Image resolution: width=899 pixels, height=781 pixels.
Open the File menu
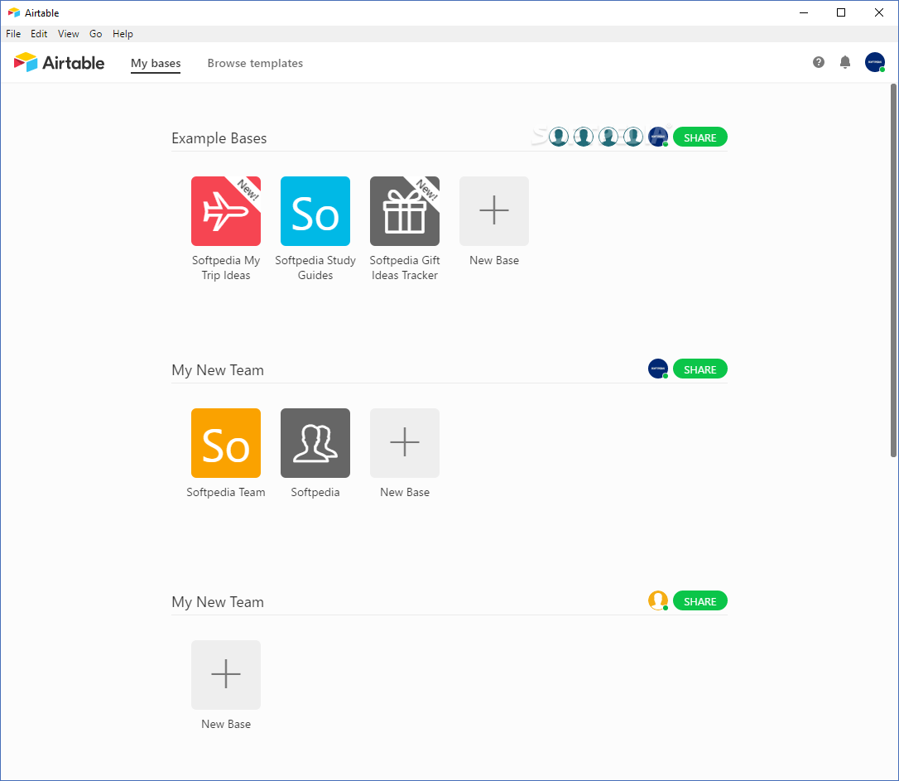tap(13, 34)
